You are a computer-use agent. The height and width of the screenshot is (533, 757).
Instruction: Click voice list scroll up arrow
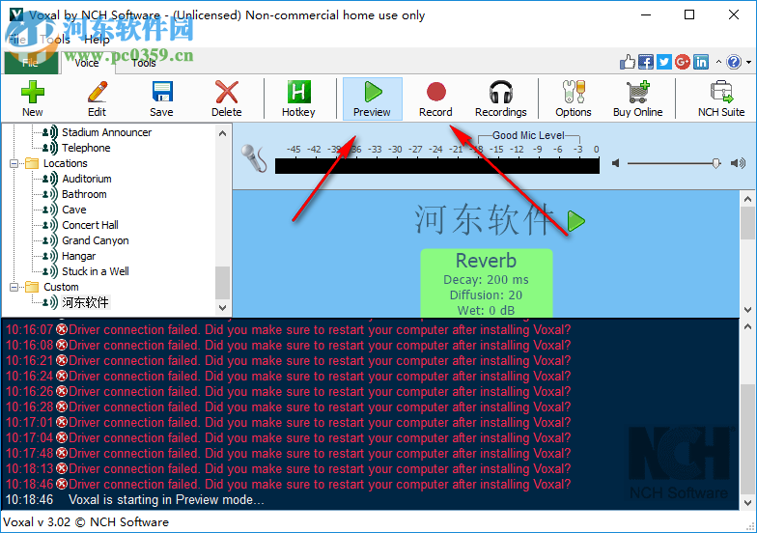222,133
